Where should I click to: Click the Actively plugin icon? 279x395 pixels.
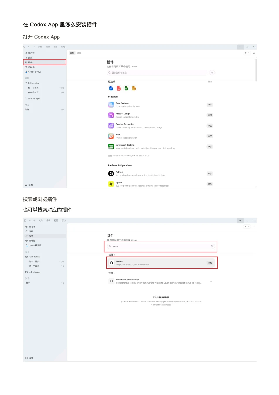(111, 173)
